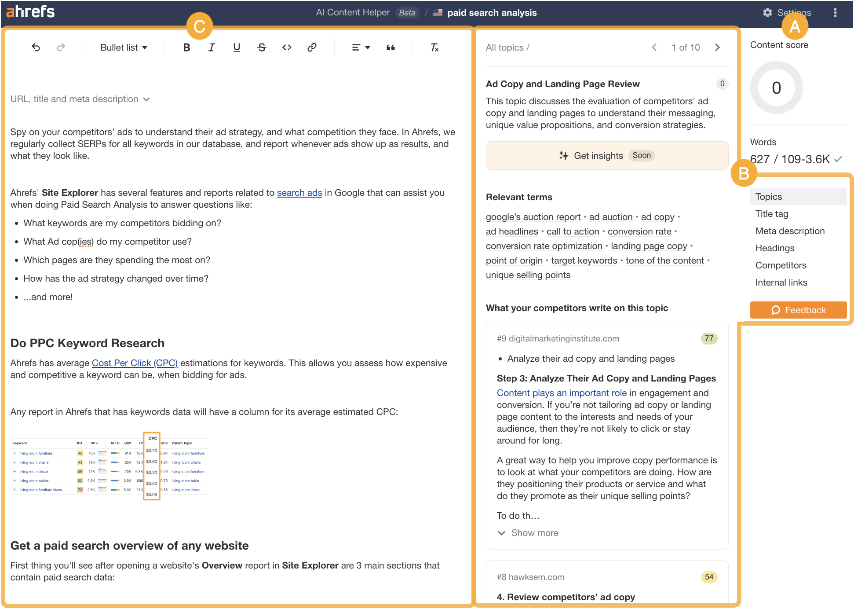The height and width of the screenshot is (609, 854).
Task: Toggle underline formatting
Action: pos(237,48)
